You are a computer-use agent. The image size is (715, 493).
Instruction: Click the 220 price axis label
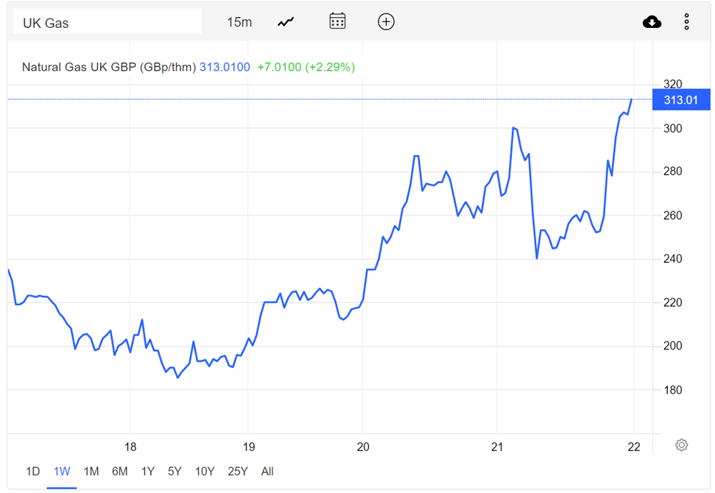click(x=673, y=302)
